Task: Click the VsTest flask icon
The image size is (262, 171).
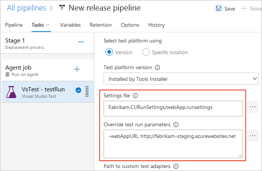Action: tap(11, 92)
